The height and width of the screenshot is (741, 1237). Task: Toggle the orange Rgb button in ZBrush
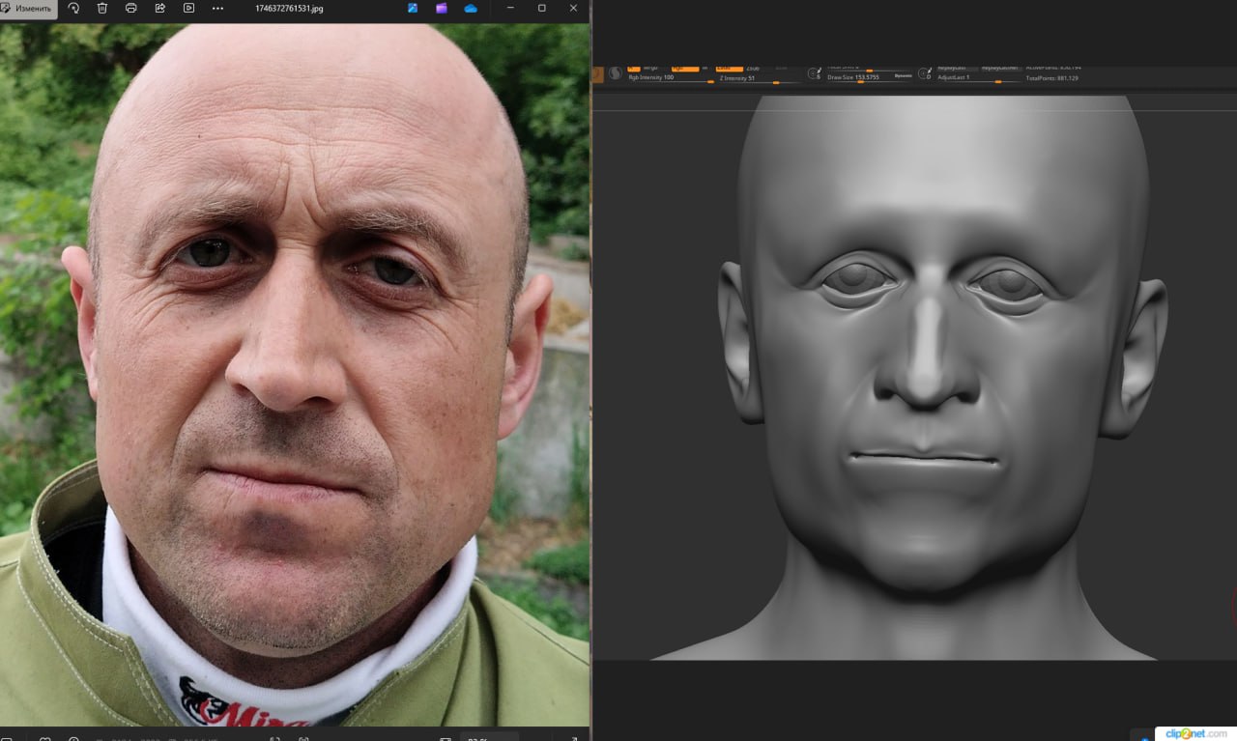[685, 68]
